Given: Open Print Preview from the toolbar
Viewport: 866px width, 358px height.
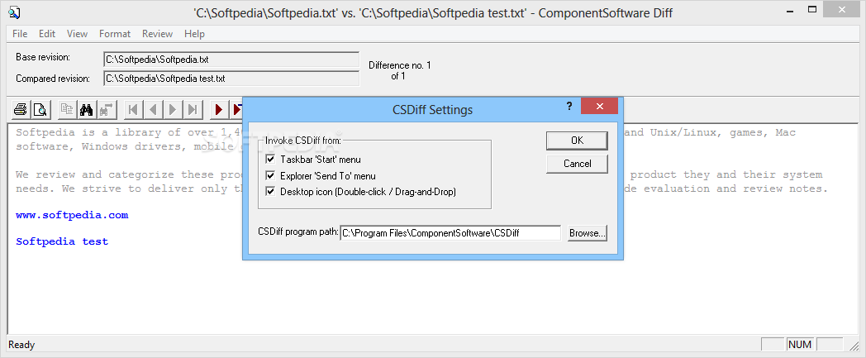Looking at the screenshot, I should (x=39, y=109).
